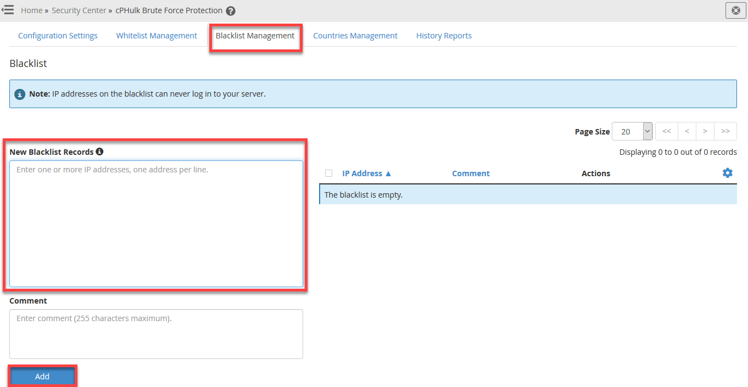
Task: Go to the Configuration Settings tab
Action: (x=58, y=36)
